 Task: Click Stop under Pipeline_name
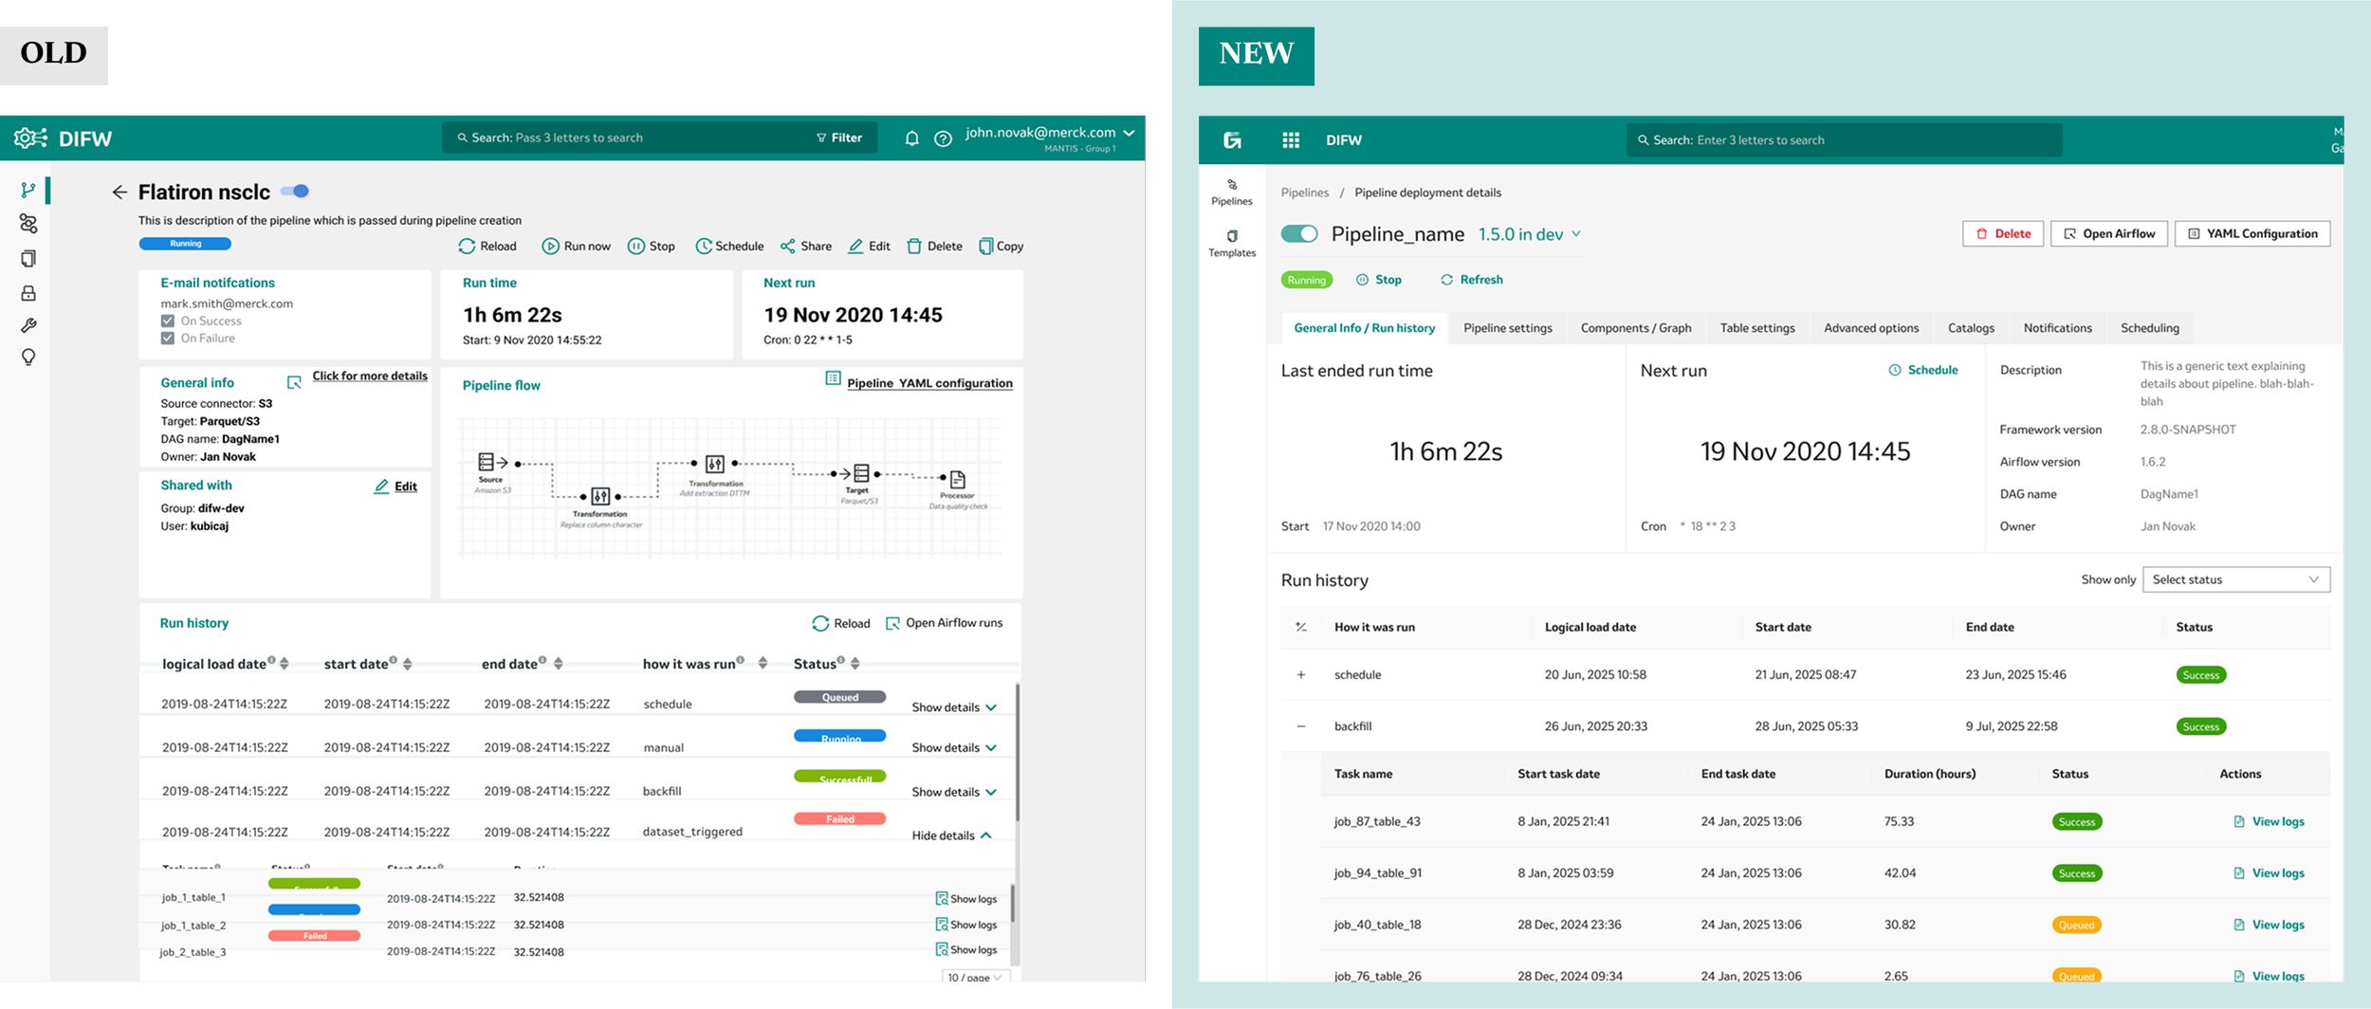coord(1379,280)
